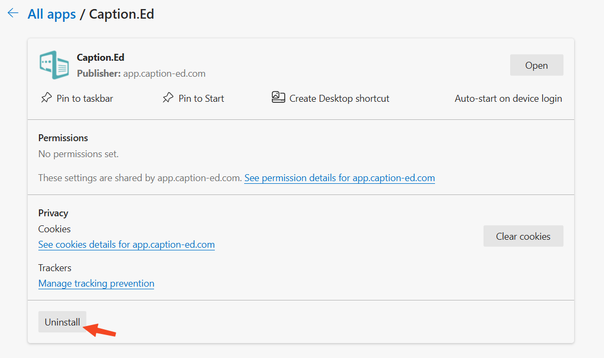Go back using the left arrow icon
Image resolution: width=604 pixels, height=358 pixels.
click(x=13, y=13)
